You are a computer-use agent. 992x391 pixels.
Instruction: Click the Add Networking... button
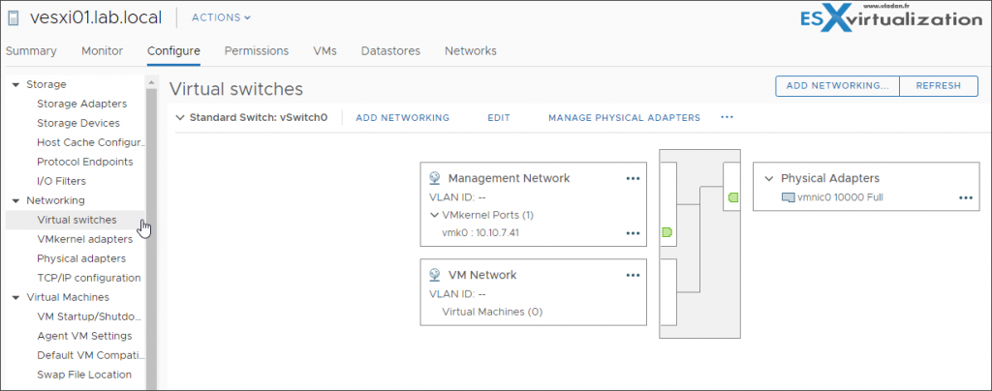pos(837,85)
